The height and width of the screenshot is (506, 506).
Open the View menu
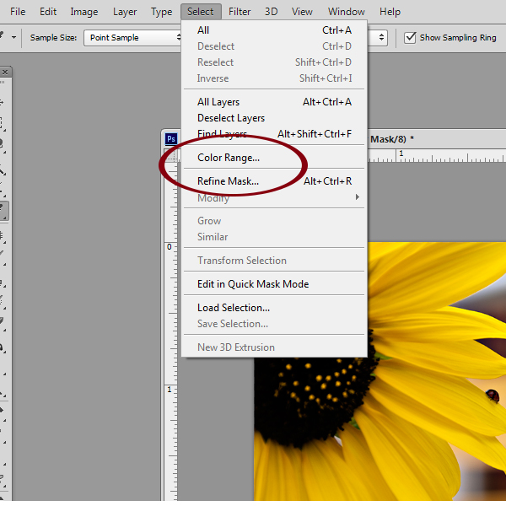pos(302,12)
